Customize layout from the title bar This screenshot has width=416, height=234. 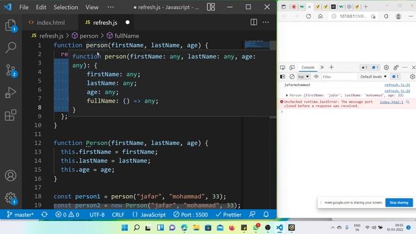[x=211, y=7]
